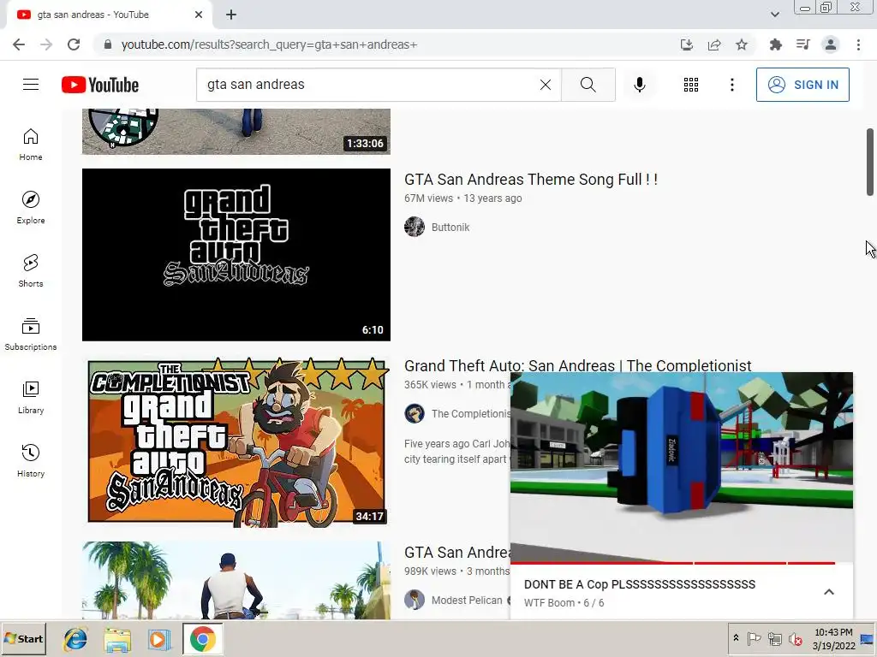
Task: Open the Windows Start button
Action: pyautogui.click(x=23, y=638)
